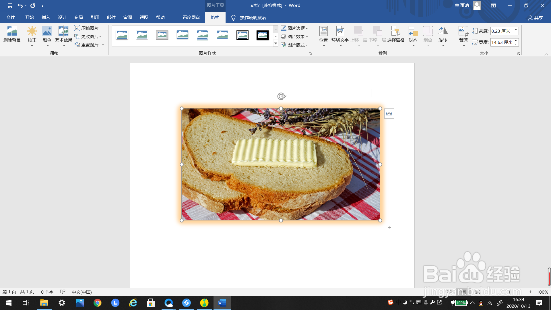The image size is (551, 310).
Task: Click the Redo/Repeat icon
Action: (33, 6)
